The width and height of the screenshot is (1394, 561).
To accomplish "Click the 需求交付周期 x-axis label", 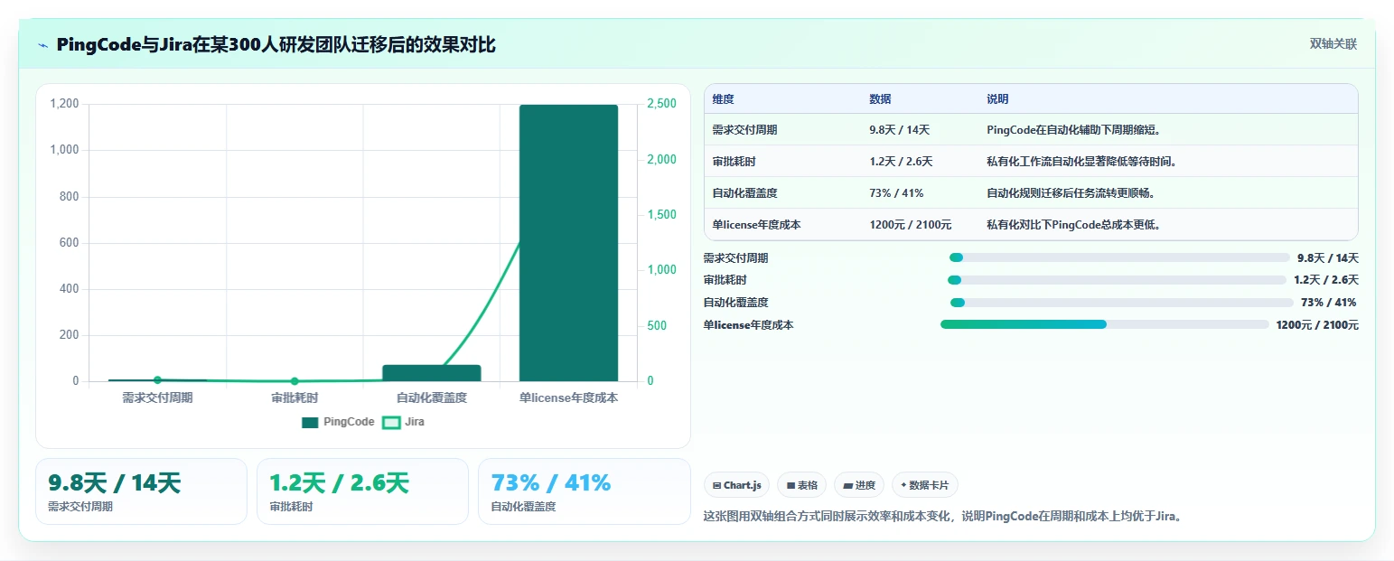I will click(157, 397).
